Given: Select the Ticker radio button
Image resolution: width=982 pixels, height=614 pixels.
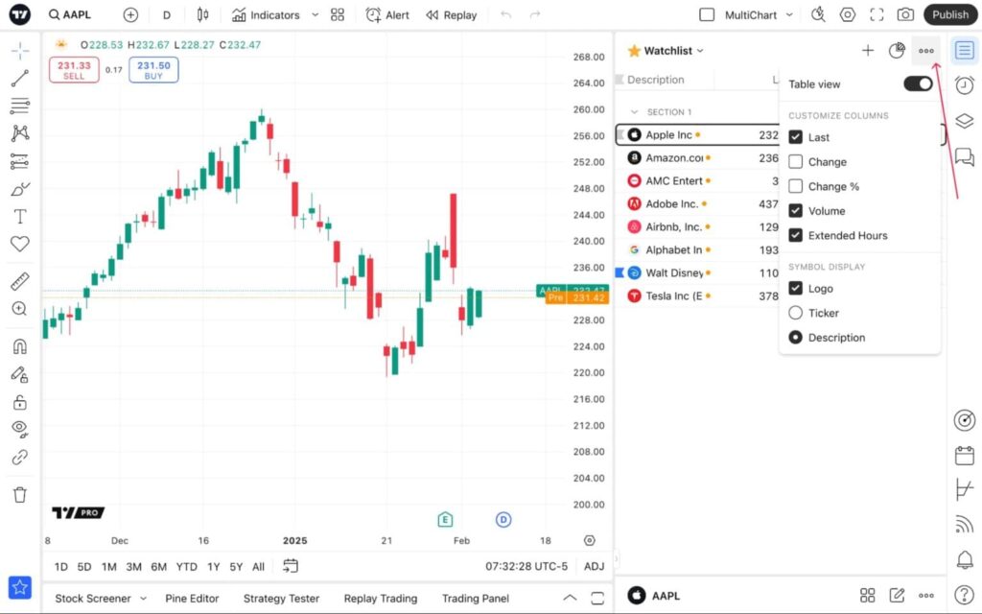Looking at the screenshot, I should pos(795,313).
